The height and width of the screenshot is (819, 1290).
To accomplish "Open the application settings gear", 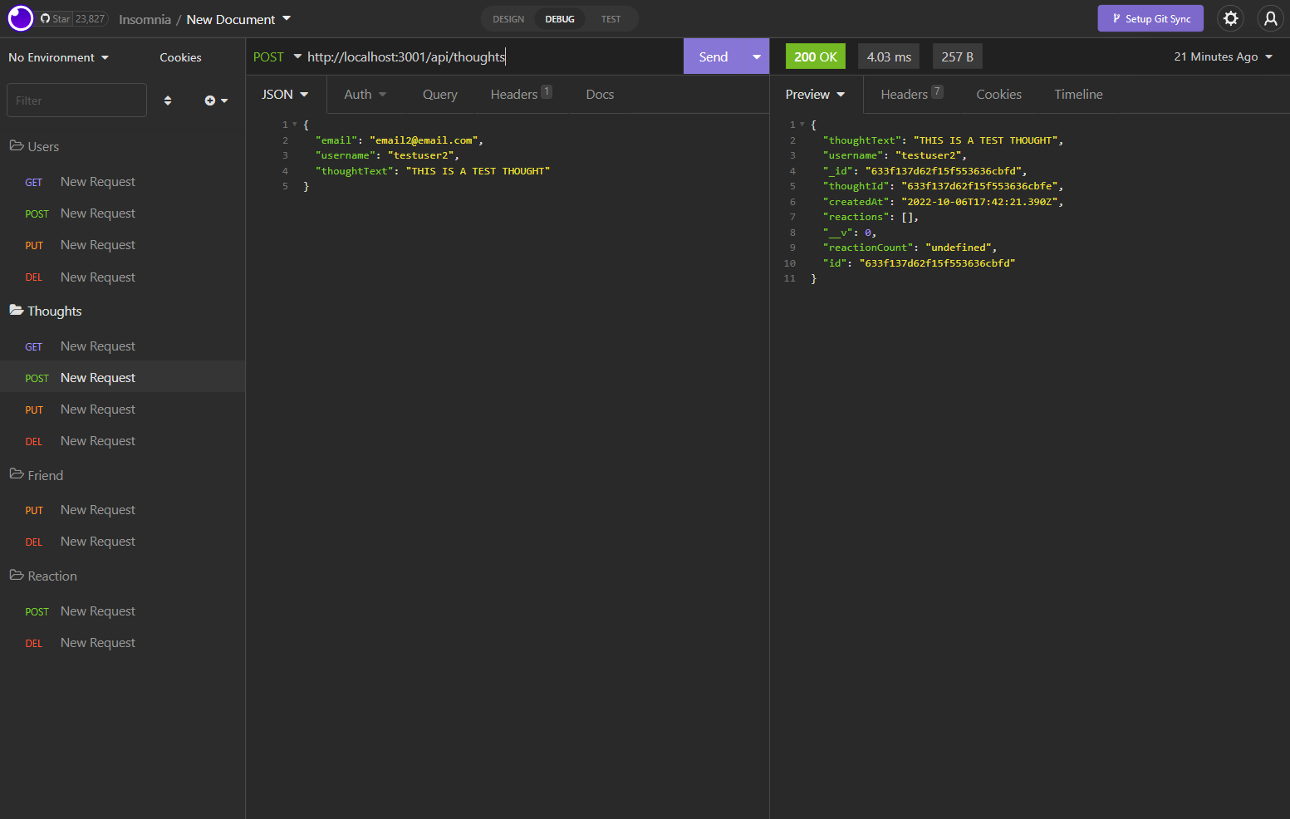I will (x=1230, y=17).
